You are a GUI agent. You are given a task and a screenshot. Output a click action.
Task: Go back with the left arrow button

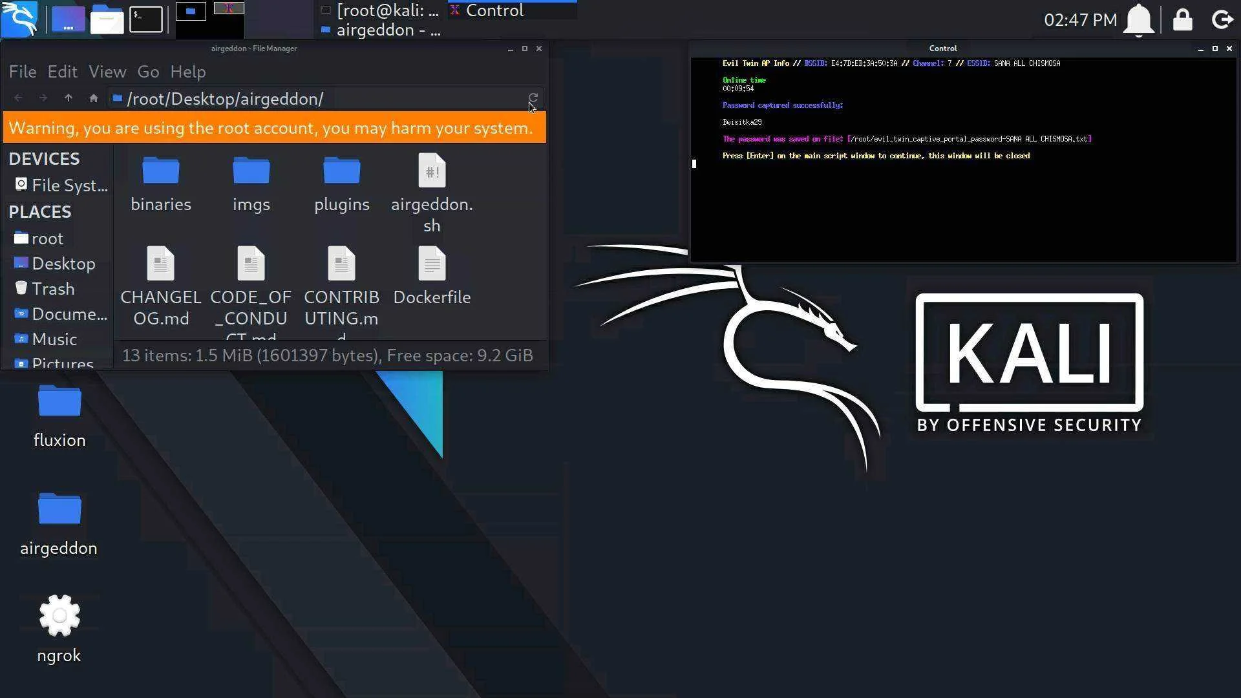point(18,98)
